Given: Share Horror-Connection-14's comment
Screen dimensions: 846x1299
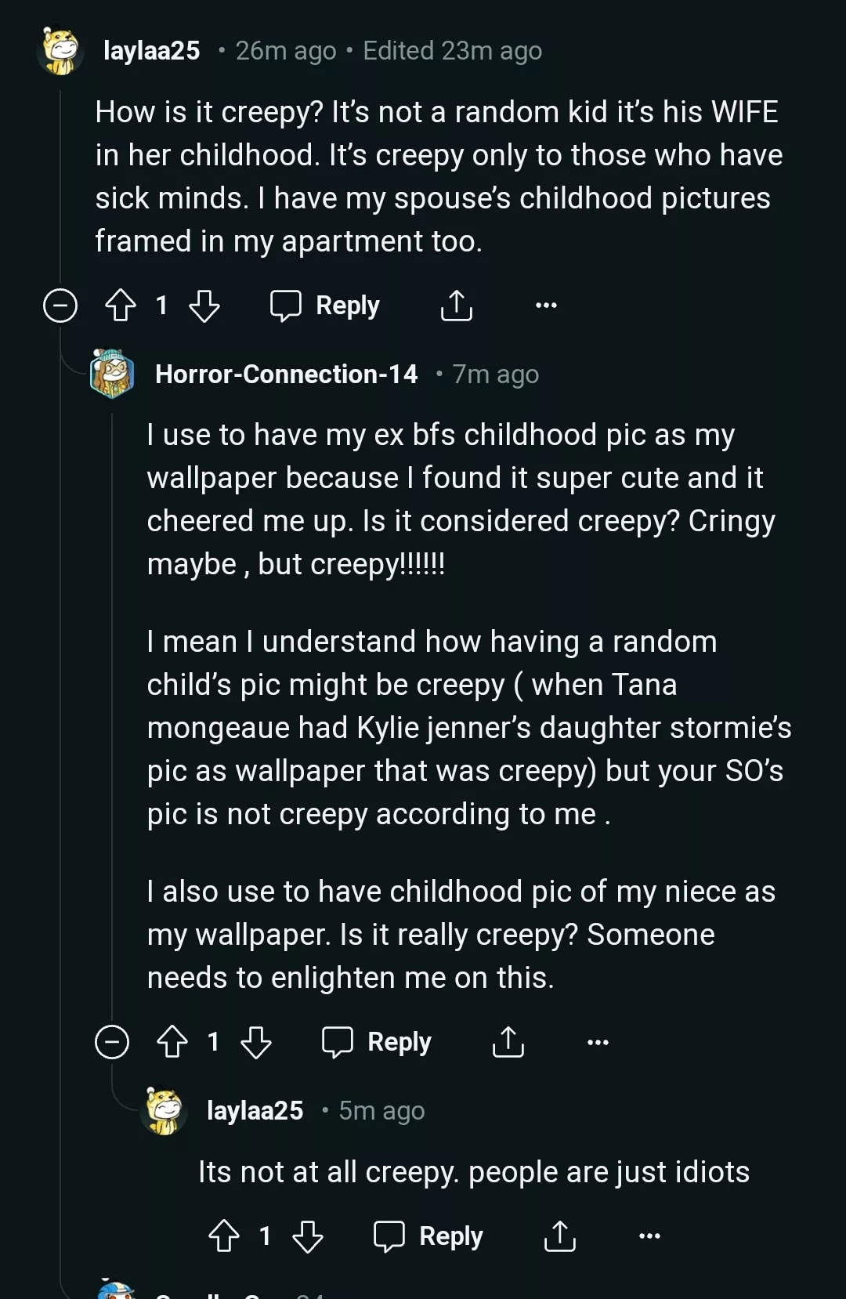Looking at the screenshot, I should tap(508, 1042).
